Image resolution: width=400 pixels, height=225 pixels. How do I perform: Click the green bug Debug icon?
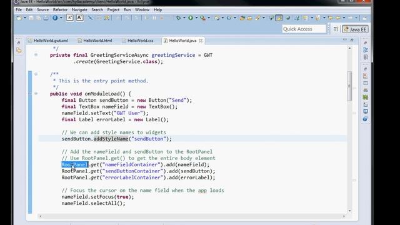coord(179,18)
